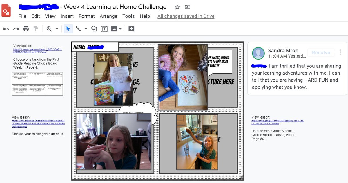Open the View menu
348x183 pixels.
tap(50, 16)
